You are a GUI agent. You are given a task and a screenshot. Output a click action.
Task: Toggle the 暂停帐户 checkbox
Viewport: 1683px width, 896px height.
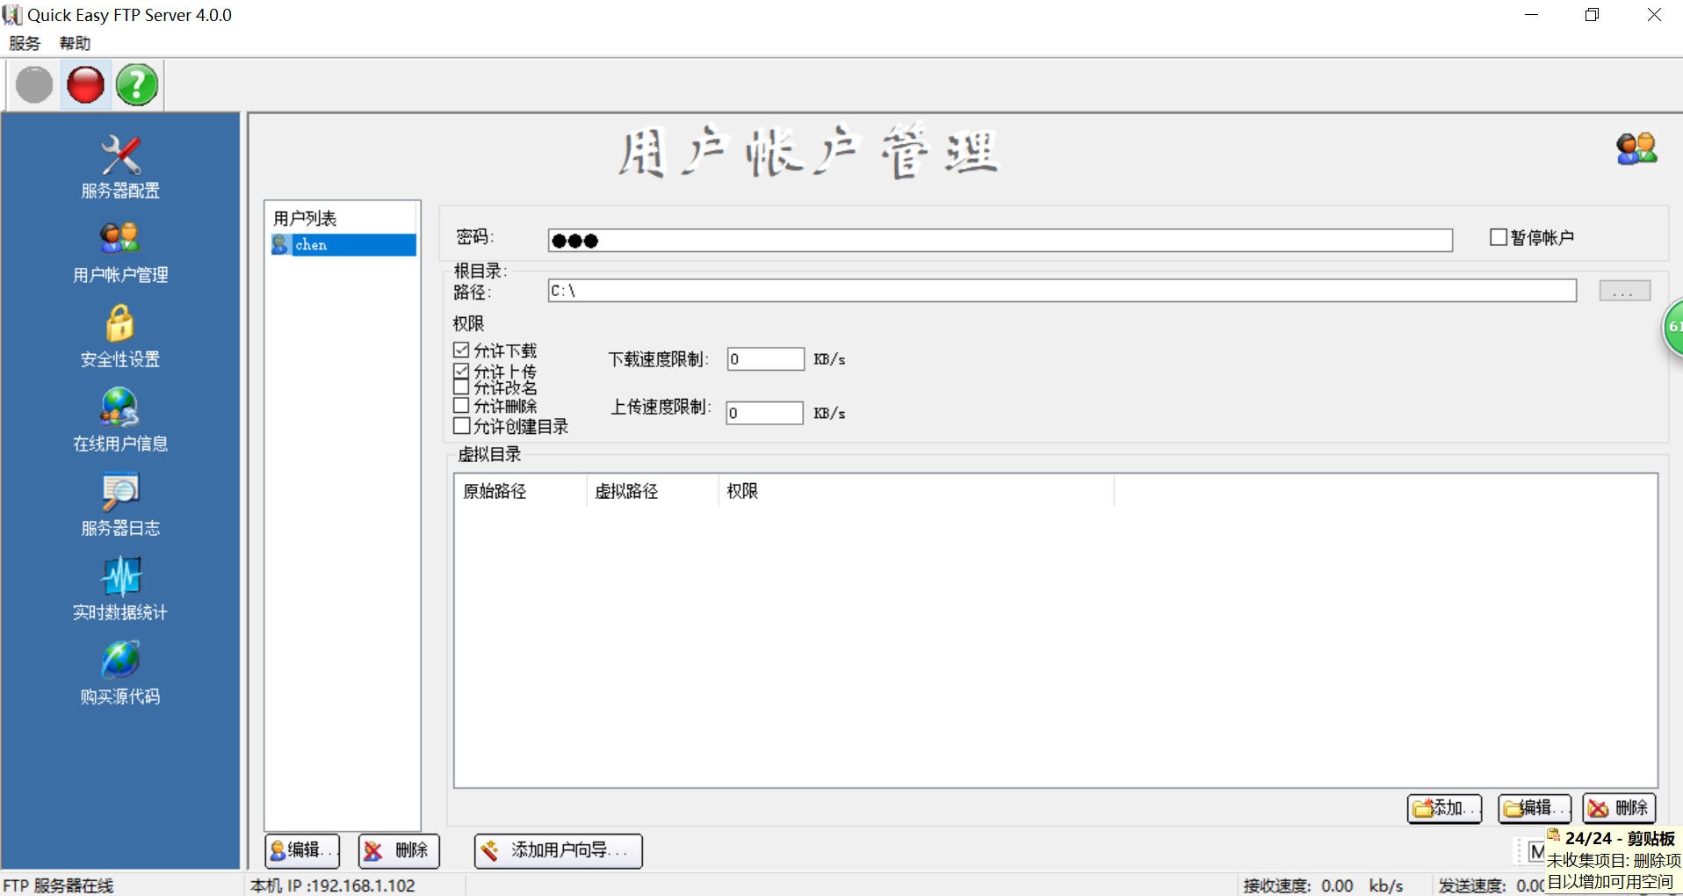tap(1499, 237)
